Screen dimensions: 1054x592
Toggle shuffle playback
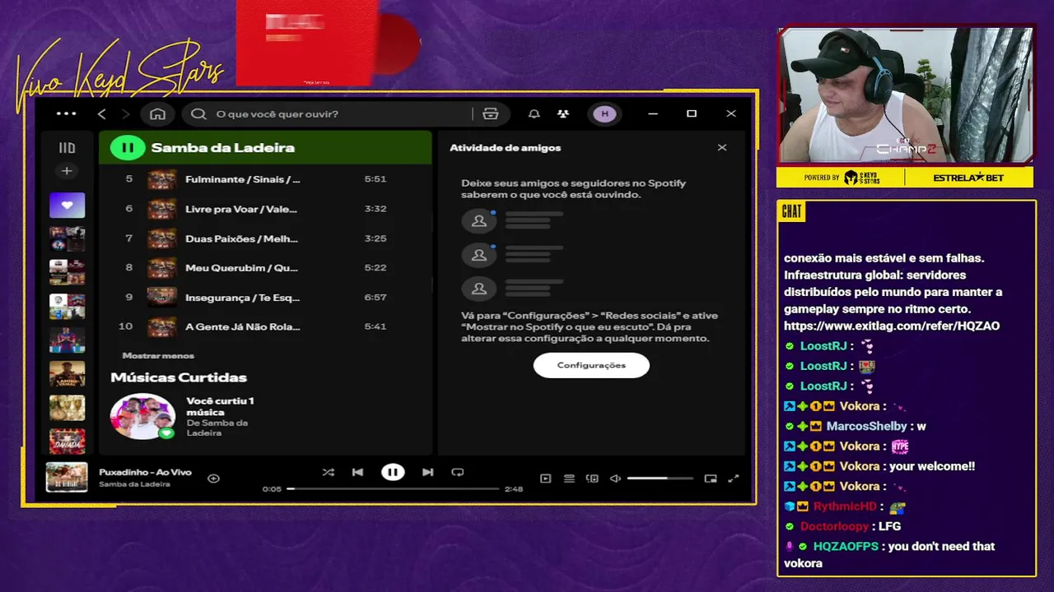(x=328, y=472)
